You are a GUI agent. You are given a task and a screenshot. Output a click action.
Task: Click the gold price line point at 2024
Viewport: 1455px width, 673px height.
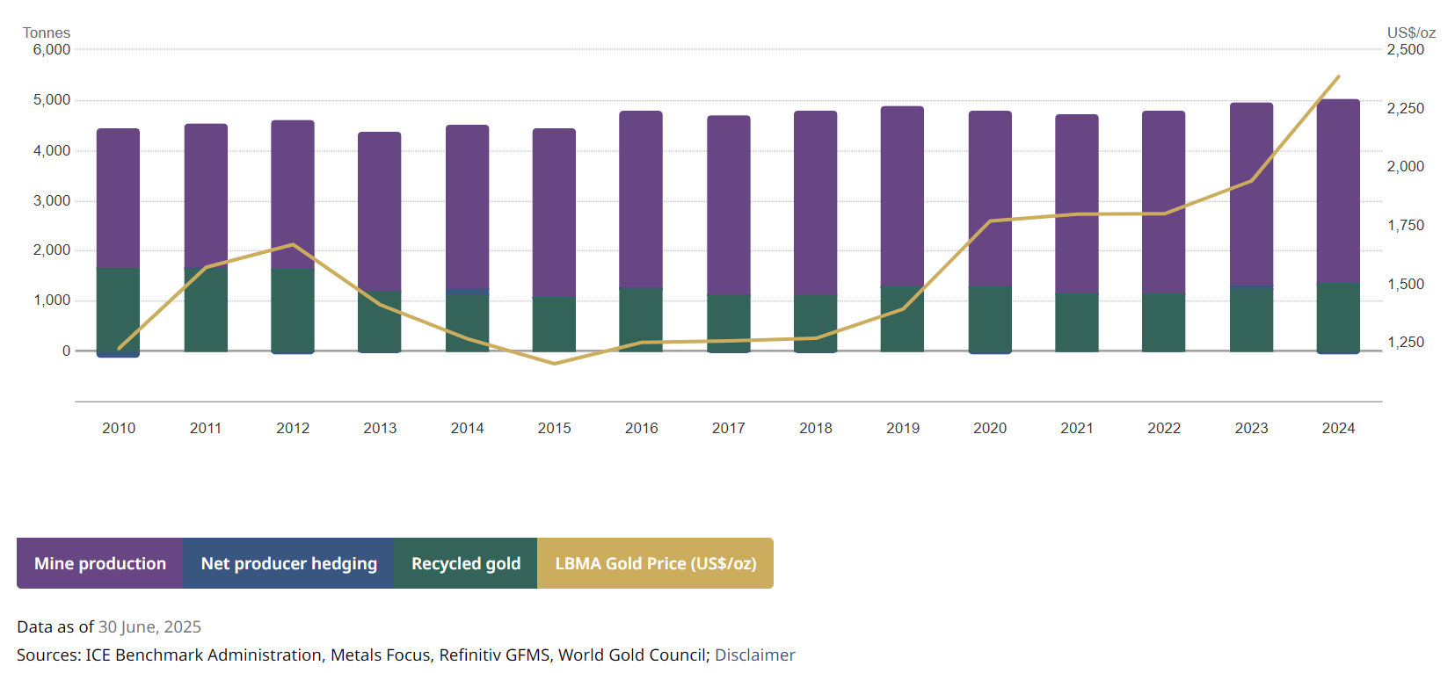point(1338,76)
